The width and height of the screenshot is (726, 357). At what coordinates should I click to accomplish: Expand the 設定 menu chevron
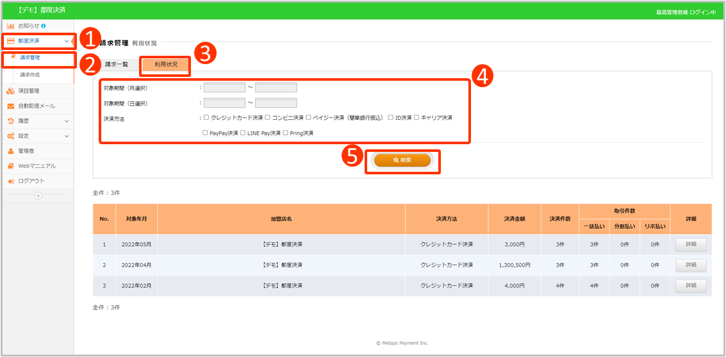click(x=67, y=136)
